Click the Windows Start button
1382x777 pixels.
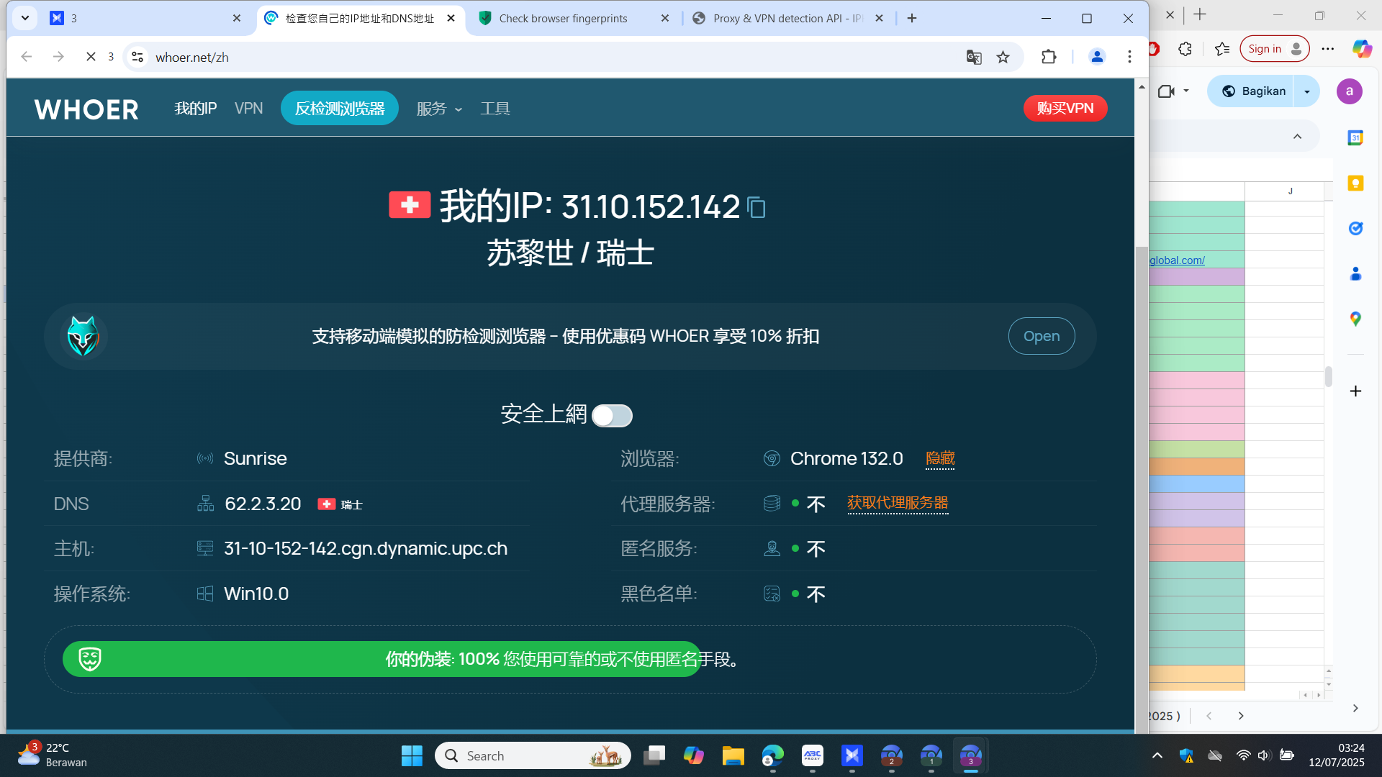[412, 755]
